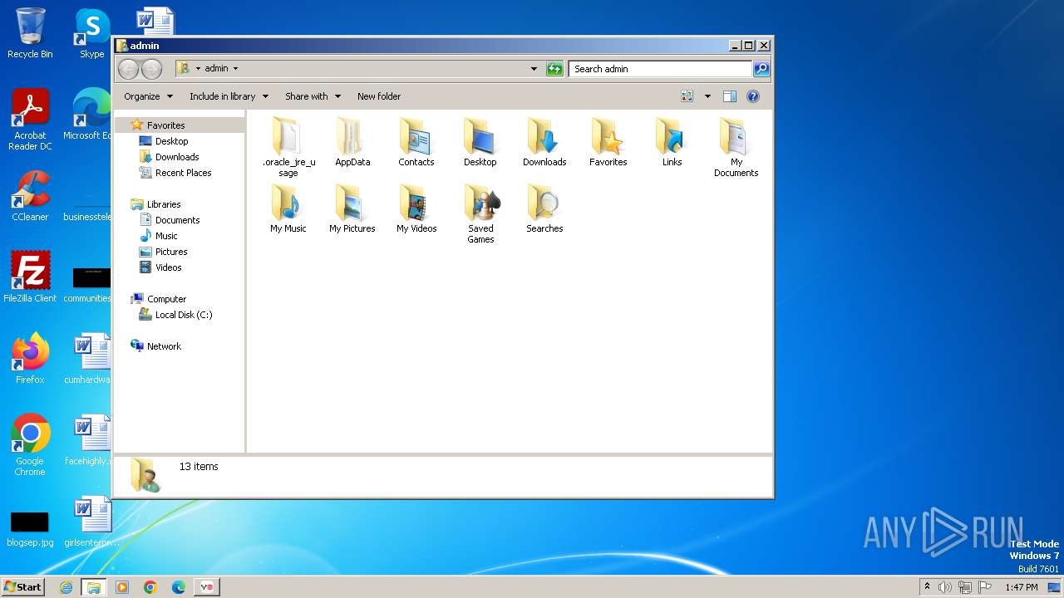Launch Windows Media Player from taskbar
Screen dimensions: 1064x598
point(122,587)
